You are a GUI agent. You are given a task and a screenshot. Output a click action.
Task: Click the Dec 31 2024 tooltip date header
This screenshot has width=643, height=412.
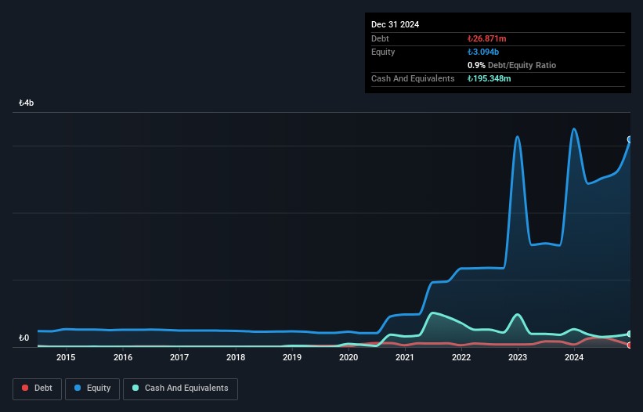click(395, 24)
